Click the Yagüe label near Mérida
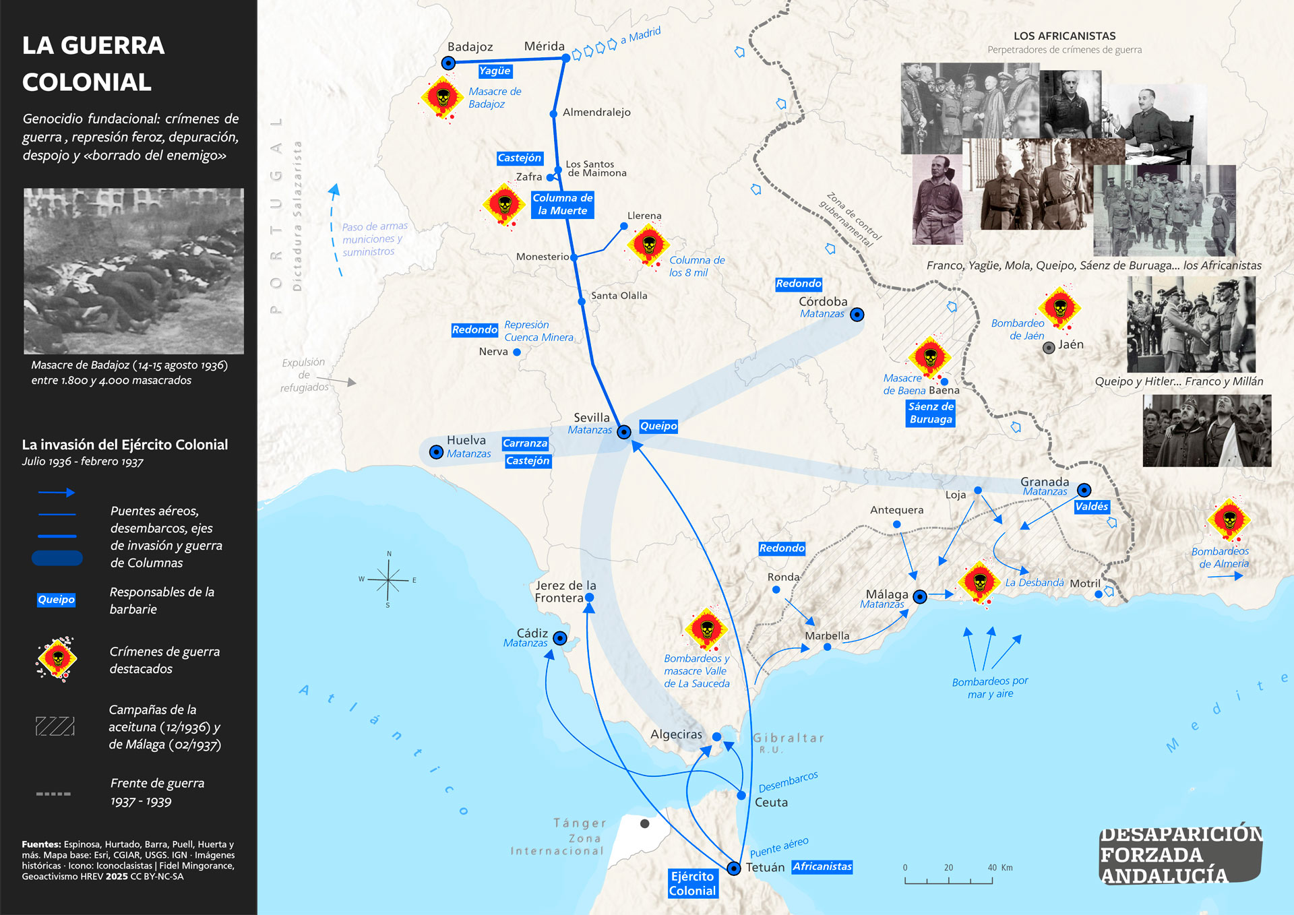Viewport: 1294px width, 915px height. point(495,71)
